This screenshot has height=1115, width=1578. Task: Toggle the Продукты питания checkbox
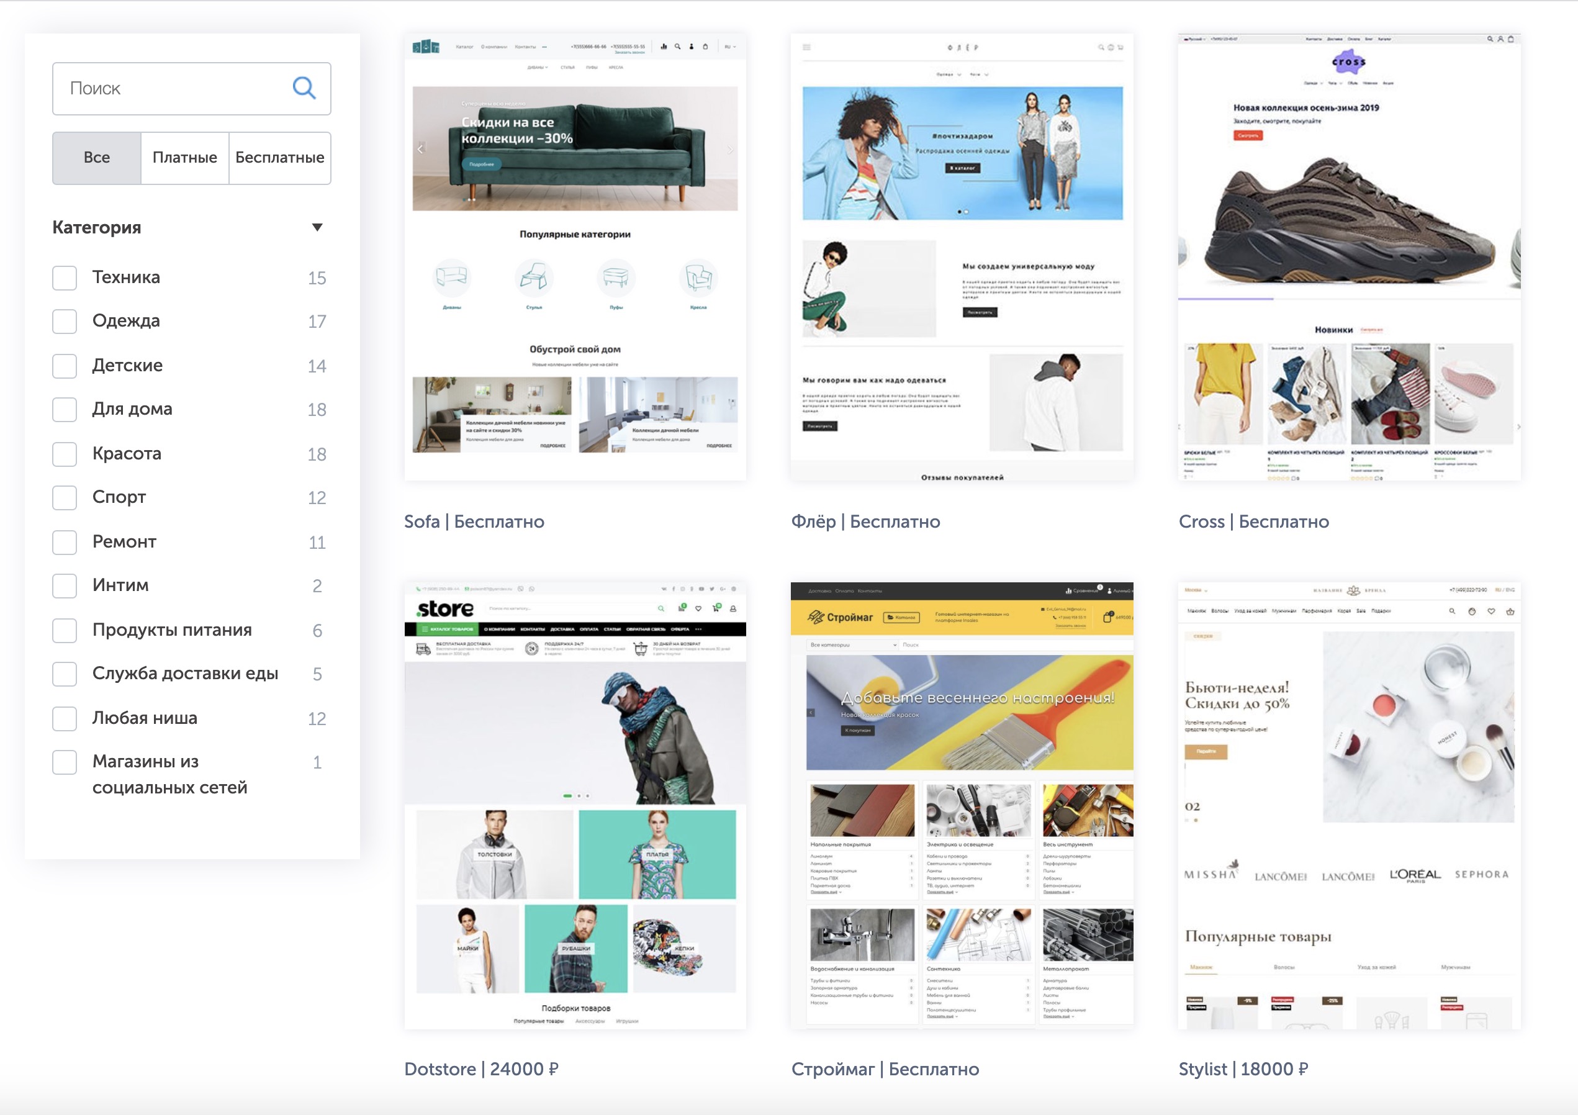65,630
